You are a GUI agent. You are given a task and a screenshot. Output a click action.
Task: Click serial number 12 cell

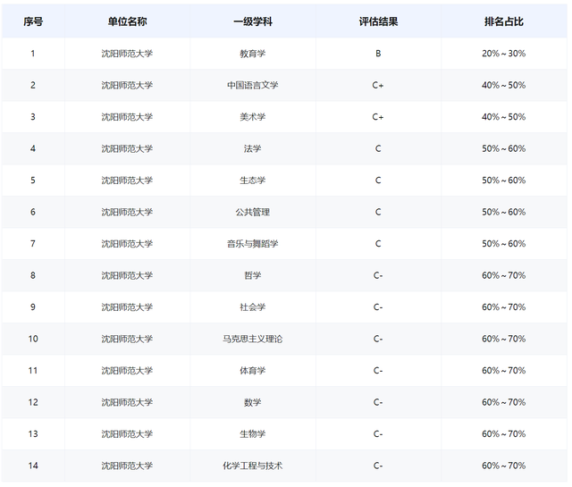click(x=33, y=402)
